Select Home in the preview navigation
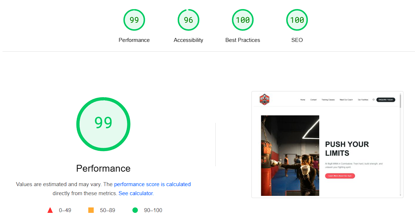This screenshot has height=219, width=415. [302, 100]
